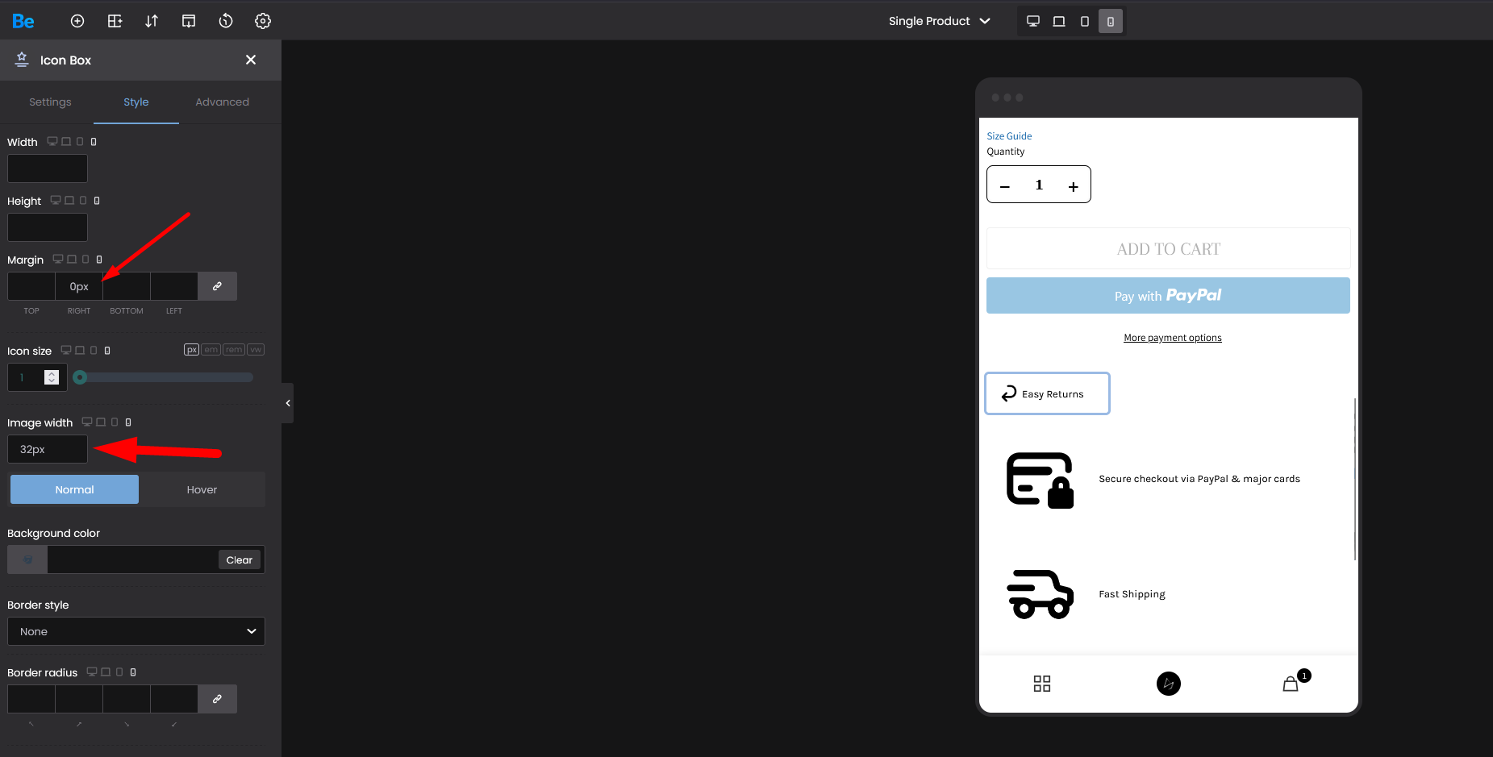The image size is (1493, 757).
Task: Toggle linked values for Margin fields
Action: 217,286
